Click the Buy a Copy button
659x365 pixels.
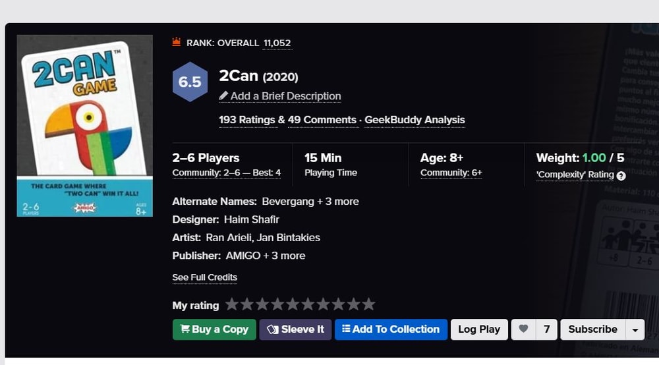[214, 329]
